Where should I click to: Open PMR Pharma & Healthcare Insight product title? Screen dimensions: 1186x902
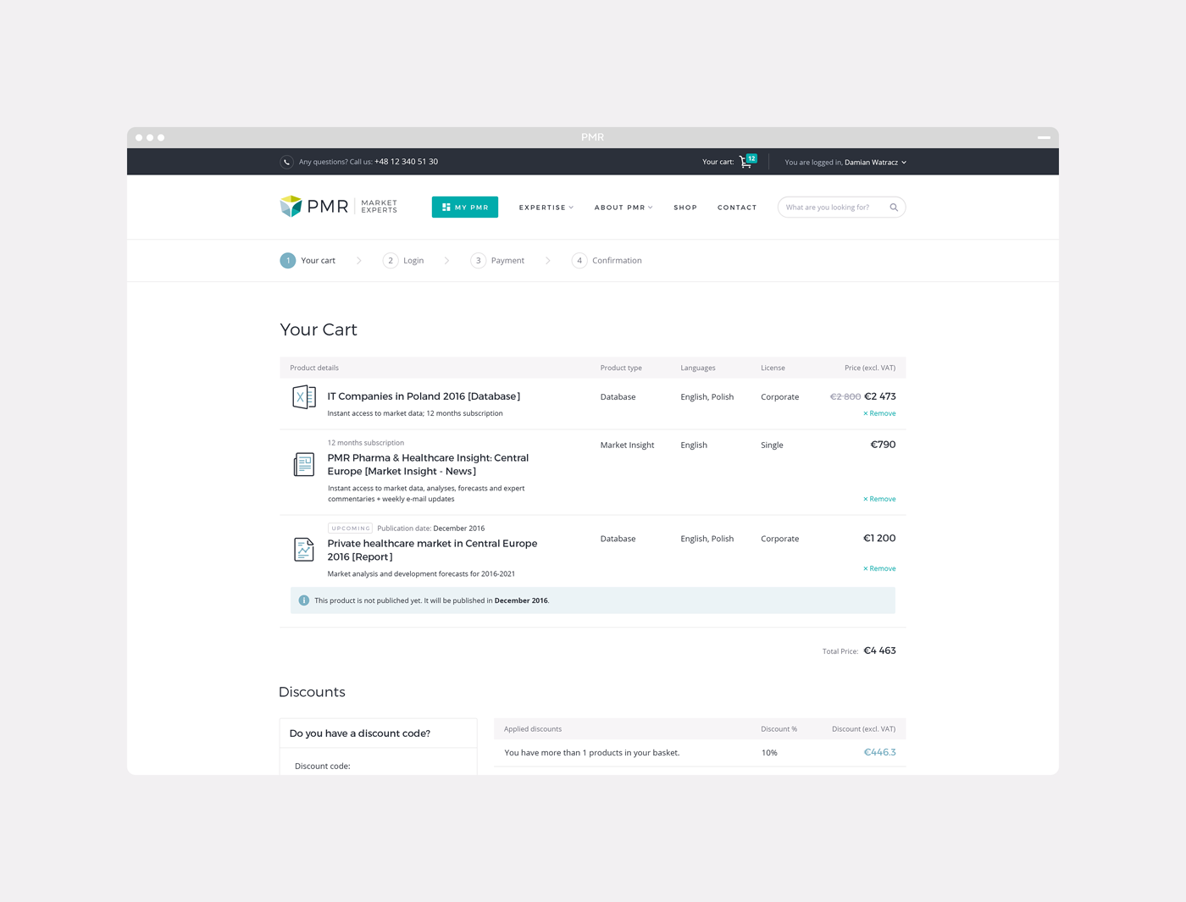pyautogui.click(x=428, y=465)
